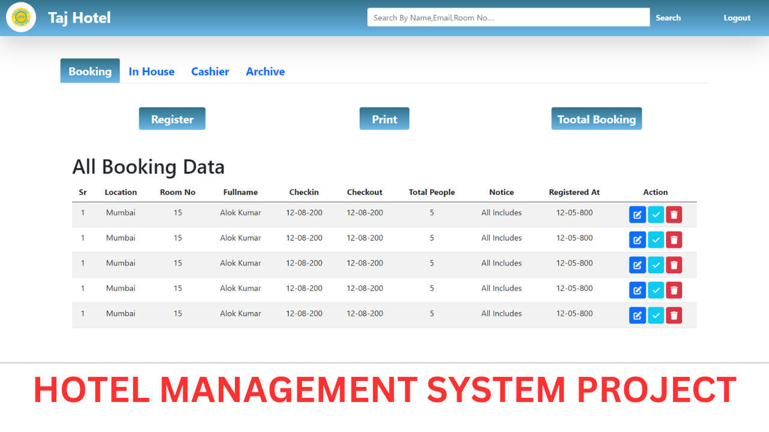Edit the third booking row
Image resolution: width=769 pixels, height=432 pixels.
(637, 265)
